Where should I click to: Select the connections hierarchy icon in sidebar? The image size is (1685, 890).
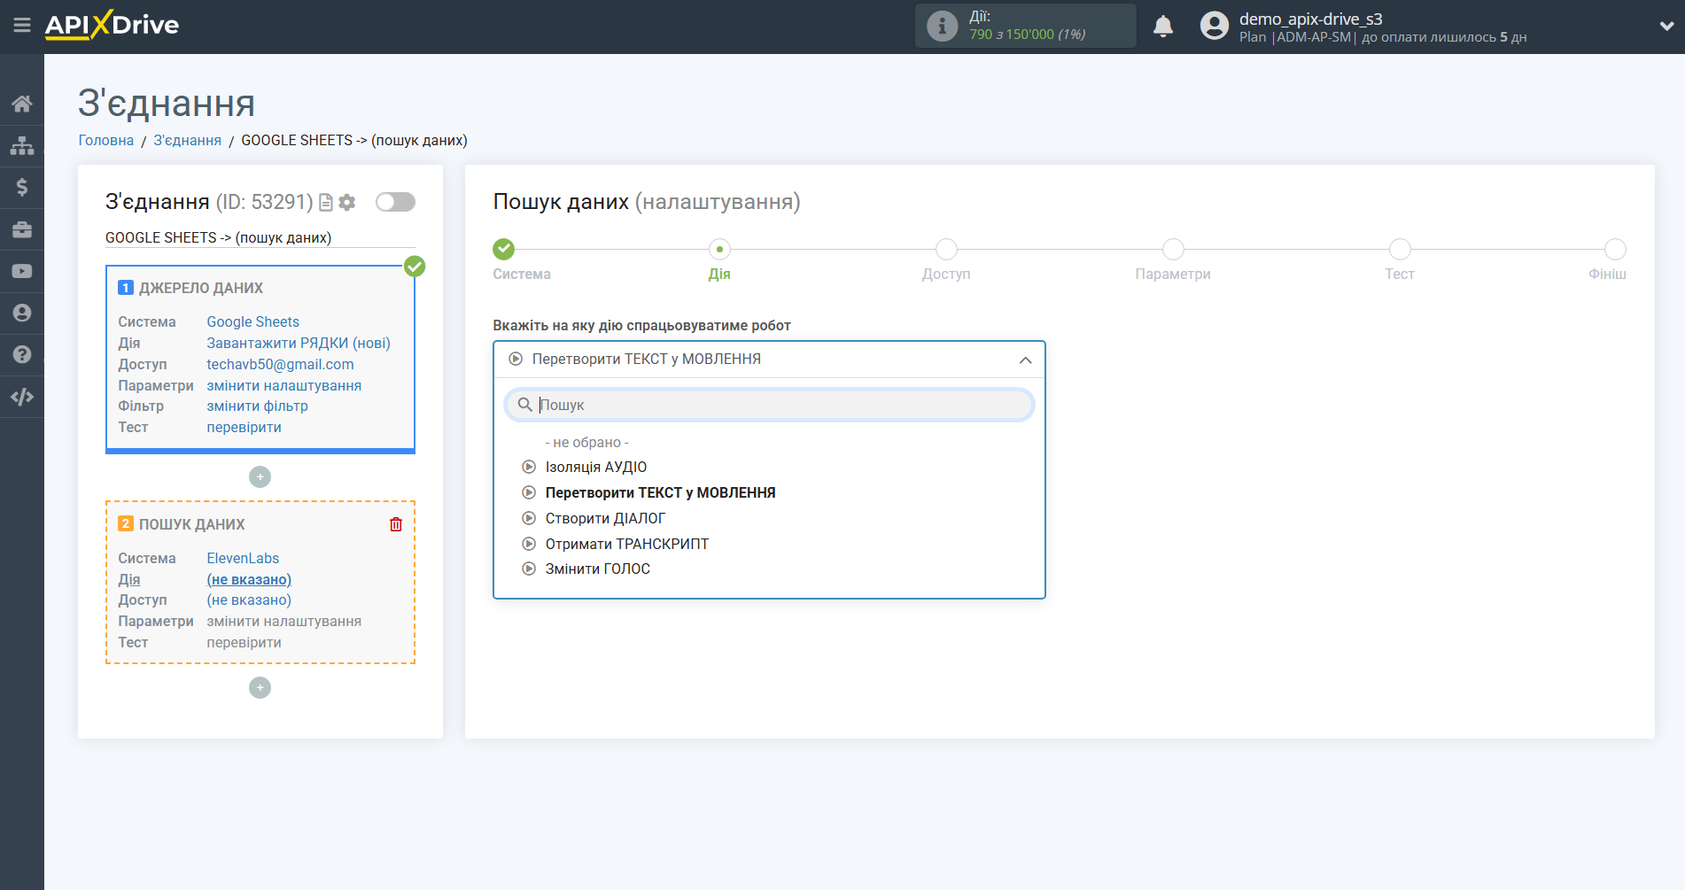[x=22, y=144]
